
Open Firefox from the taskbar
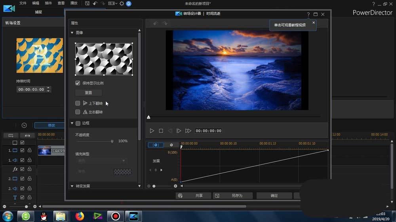click(x=80, y=216)
